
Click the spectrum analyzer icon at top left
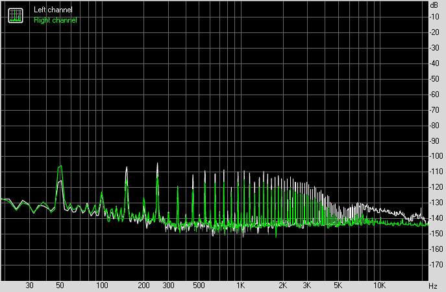click(16, 16)
